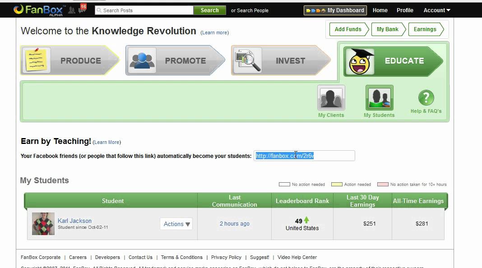The width and height of the screenshot is (482, 268).
Task: Click the $281 all-time earnings value
Action: pos(422,223)
